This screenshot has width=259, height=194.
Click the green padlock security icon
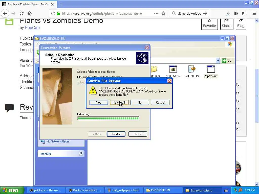point(58,13)
